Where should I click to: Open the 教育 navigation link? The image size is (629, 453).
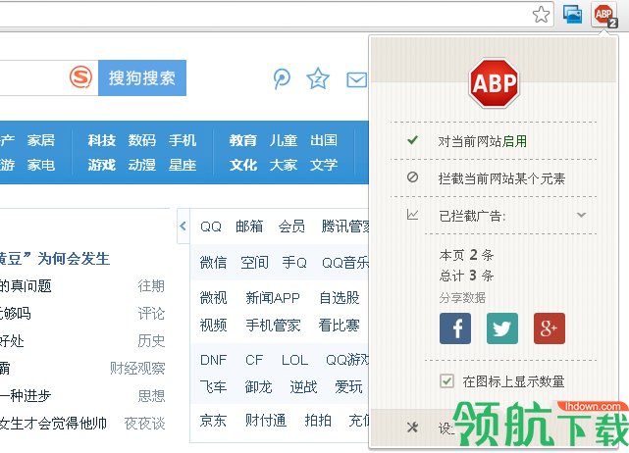tap(243, 140)
